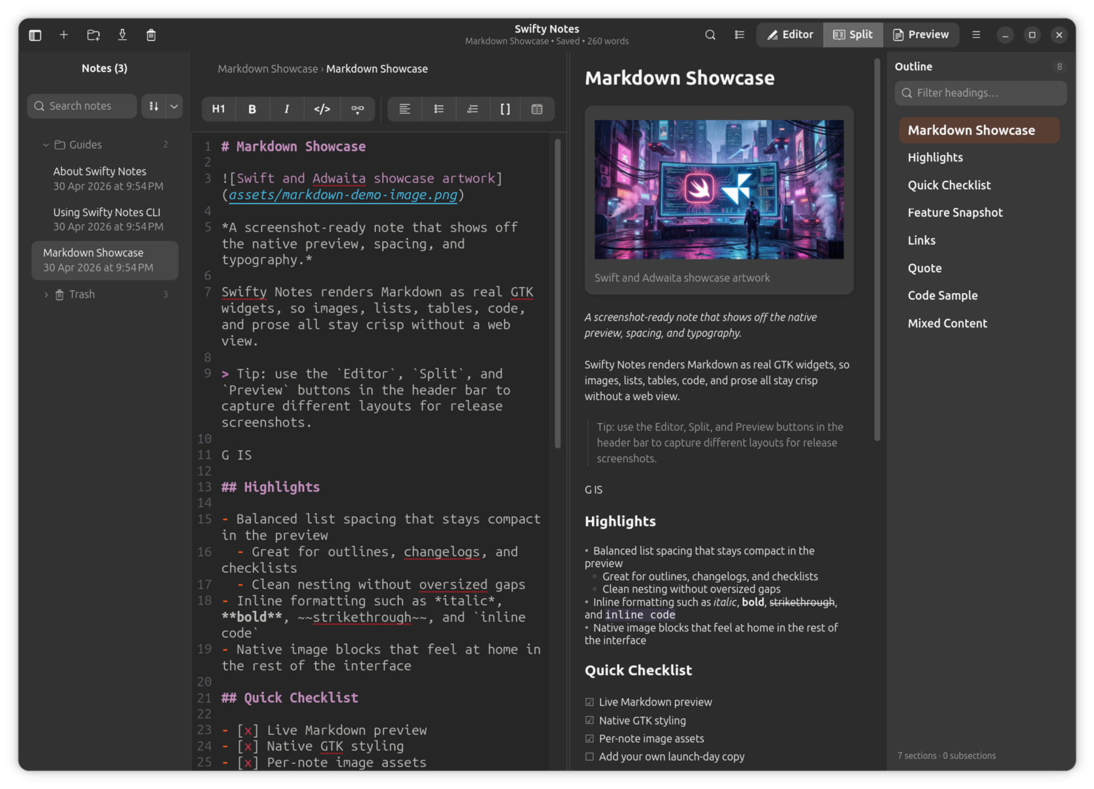Jump to Feature Snapshot heading in outline
1094x789 pixels.
click(x=955, y=213)
